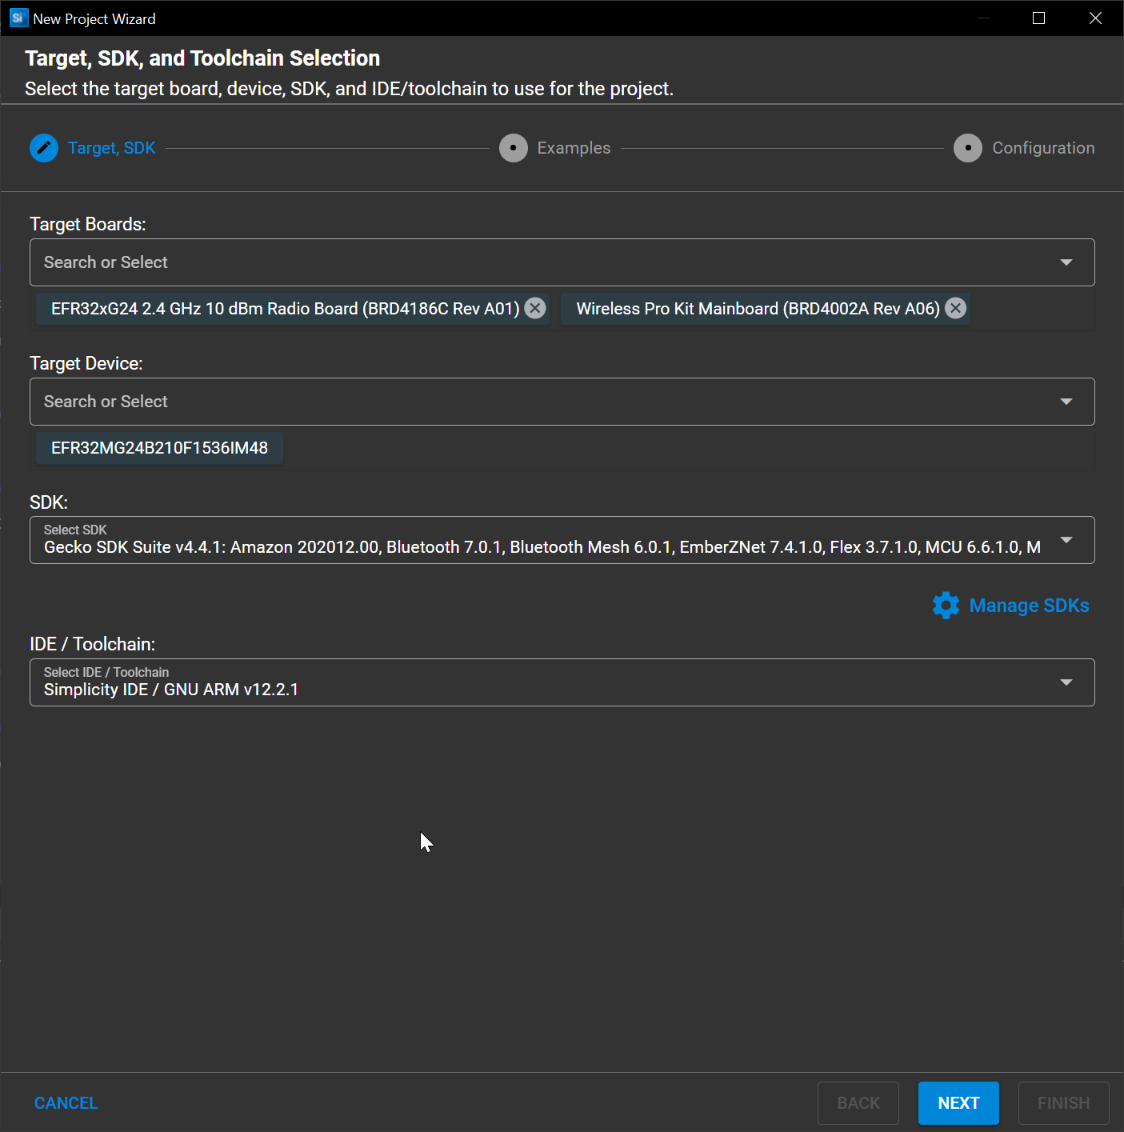Click the blue pencil step icon

point(44,148)
